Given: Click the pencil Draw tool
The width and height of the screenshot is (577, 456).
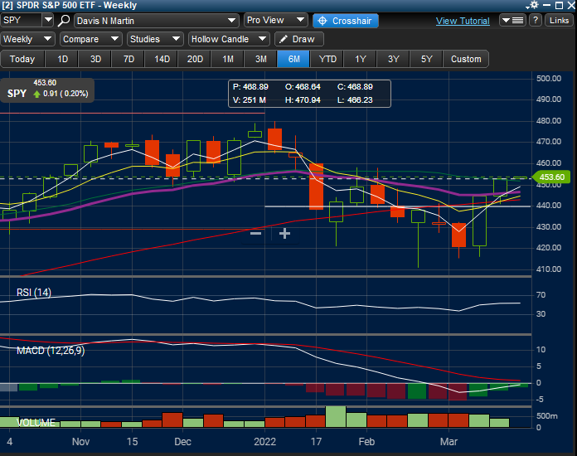Looking at the screenshot, I should pos(298,39).
